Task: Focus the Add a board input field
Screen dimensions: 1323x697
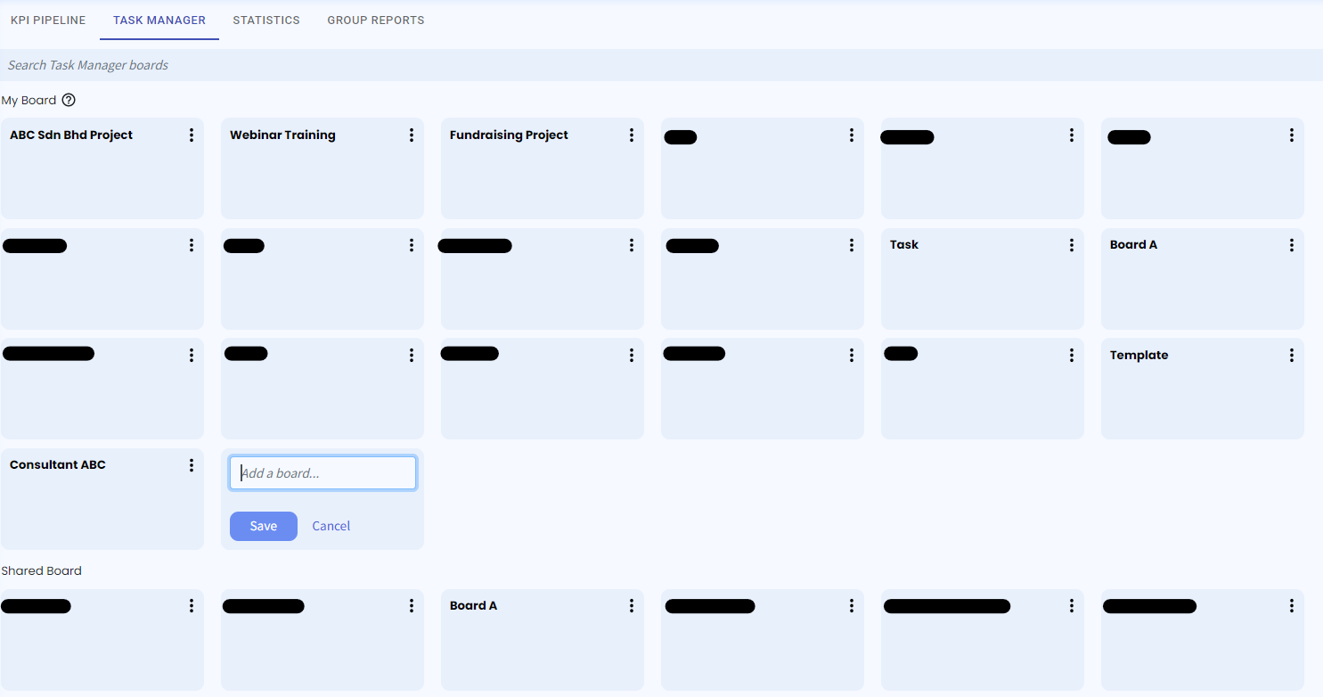Action: click(323, 473)
